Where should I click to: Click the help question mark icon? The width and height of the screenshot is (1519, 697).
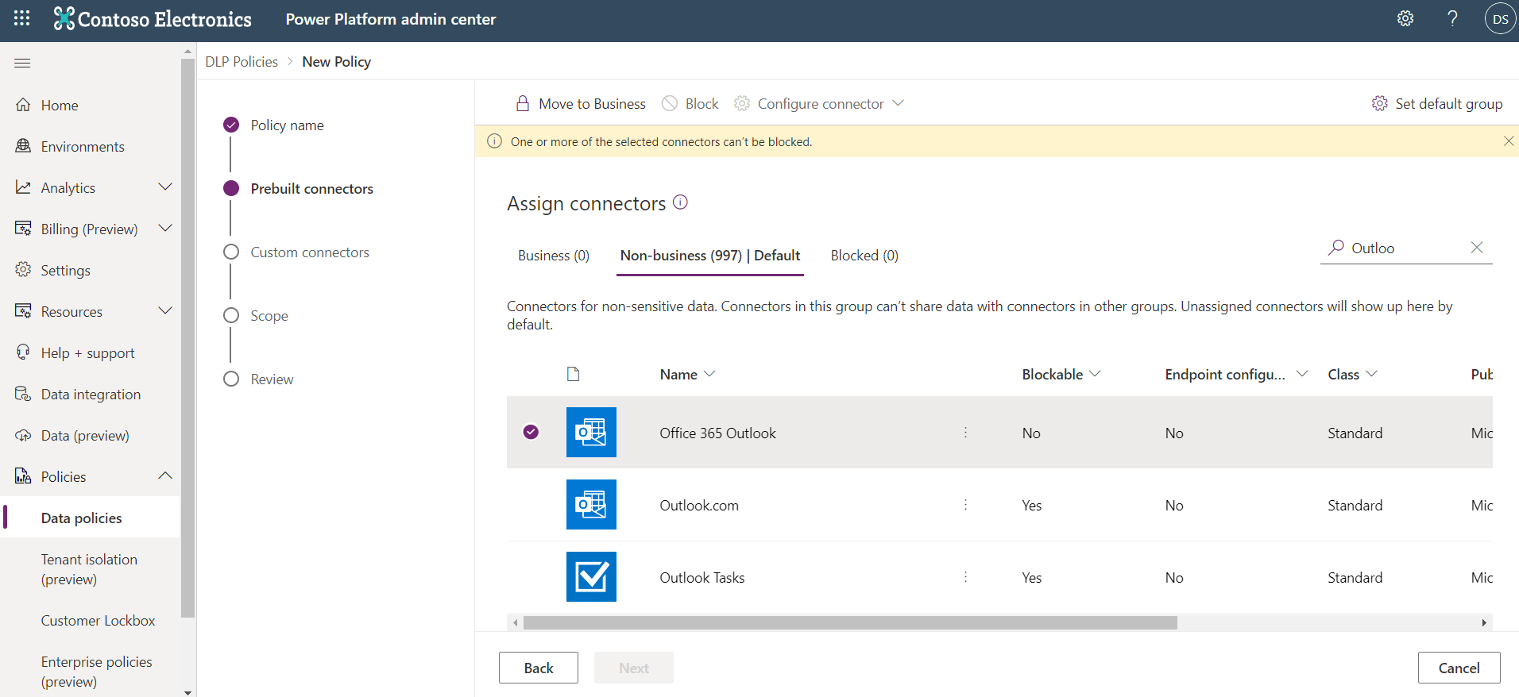coord(1452,19)
